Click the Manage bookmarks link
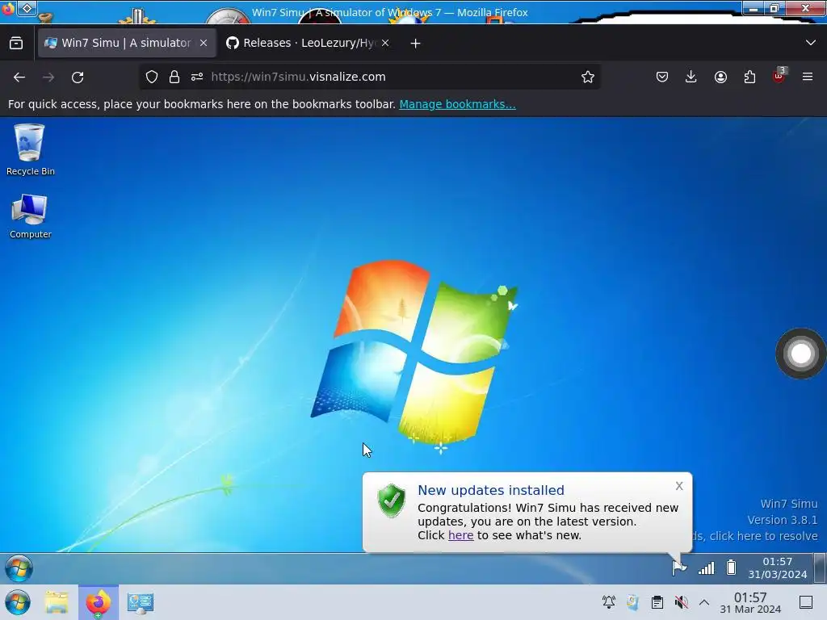827x620 pixels. (457, 104)
